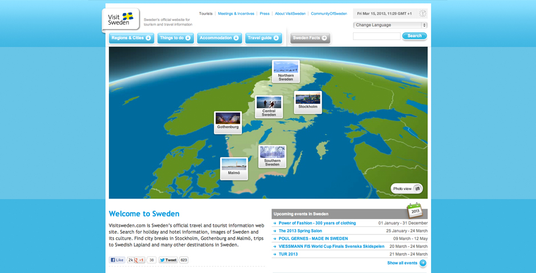Select the Southern Sweden map thumbnail
The image size is (536, 273).
[x=273, y=156]
